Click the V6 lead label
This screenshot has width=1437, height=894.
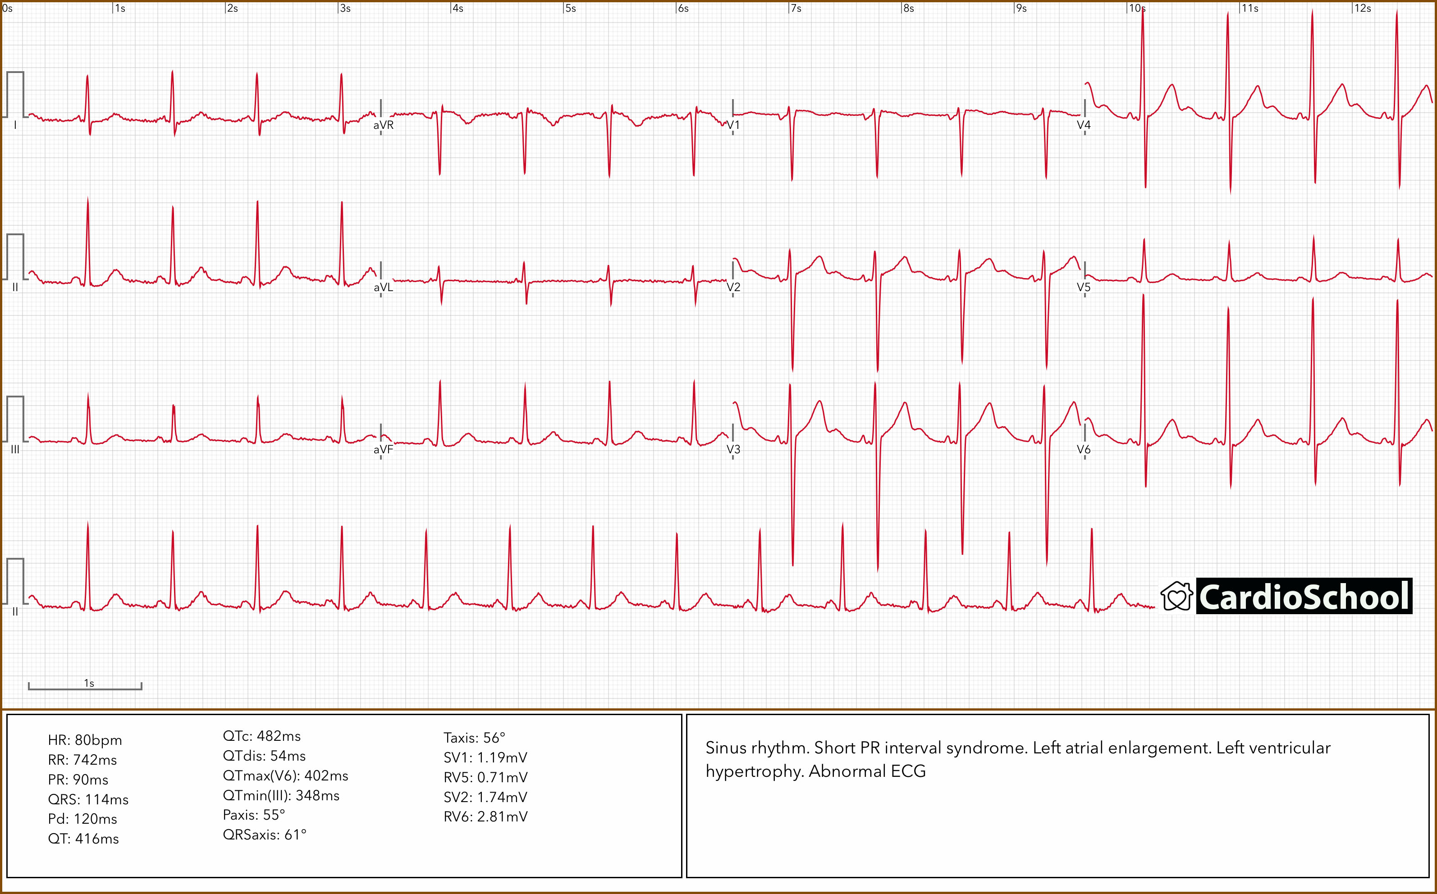[x=1083, y=449]
